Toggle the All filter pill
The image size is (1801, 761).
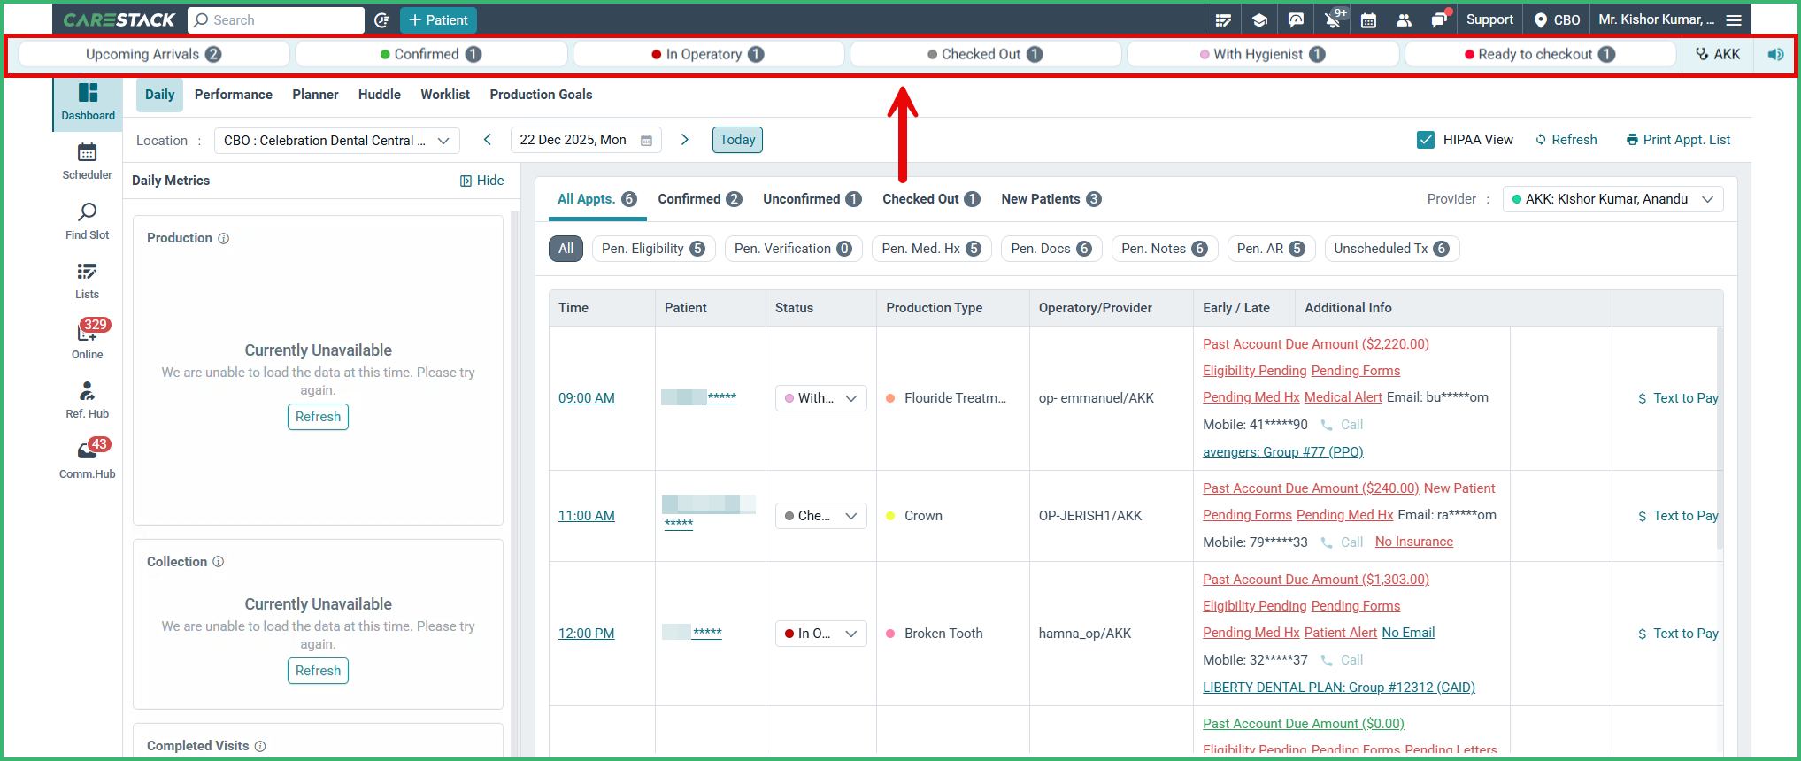[566, 249]
